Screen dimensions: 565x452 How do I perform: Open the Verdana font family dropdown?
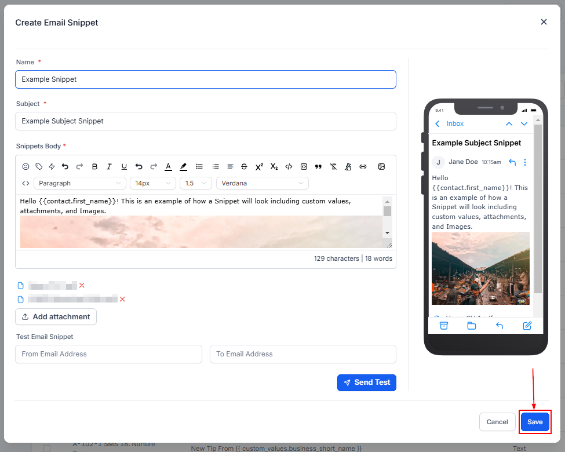[x=263, y=183]
